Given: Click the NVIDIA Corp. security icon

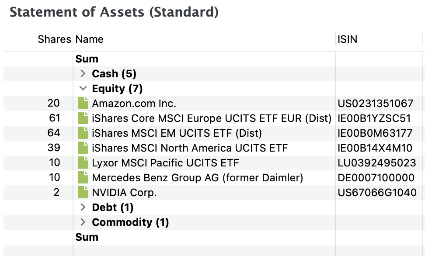Looking at the screenshot, I should pyautogui.click(x=83, y=193).
